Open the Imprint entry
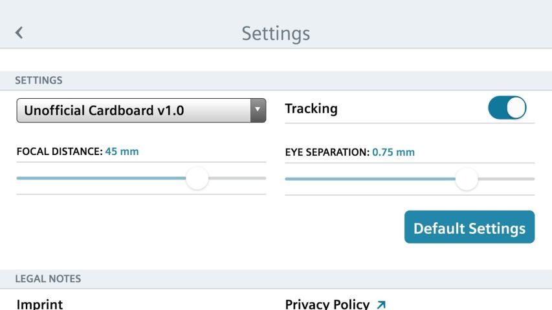The width and height of the screenshot is (552, 310). 39,304
